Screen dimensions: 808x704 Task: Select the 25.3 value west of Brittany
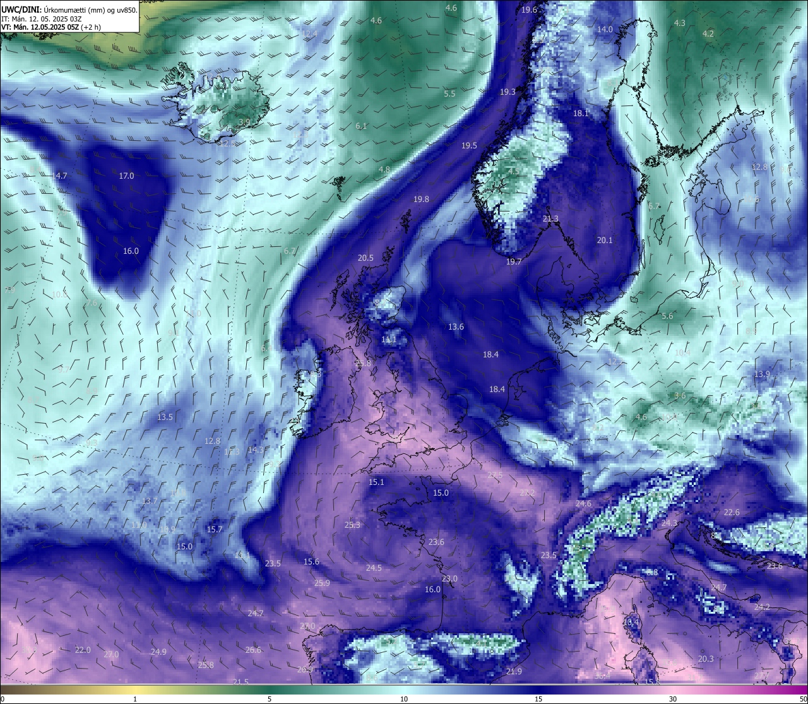[x=352, y=525]
